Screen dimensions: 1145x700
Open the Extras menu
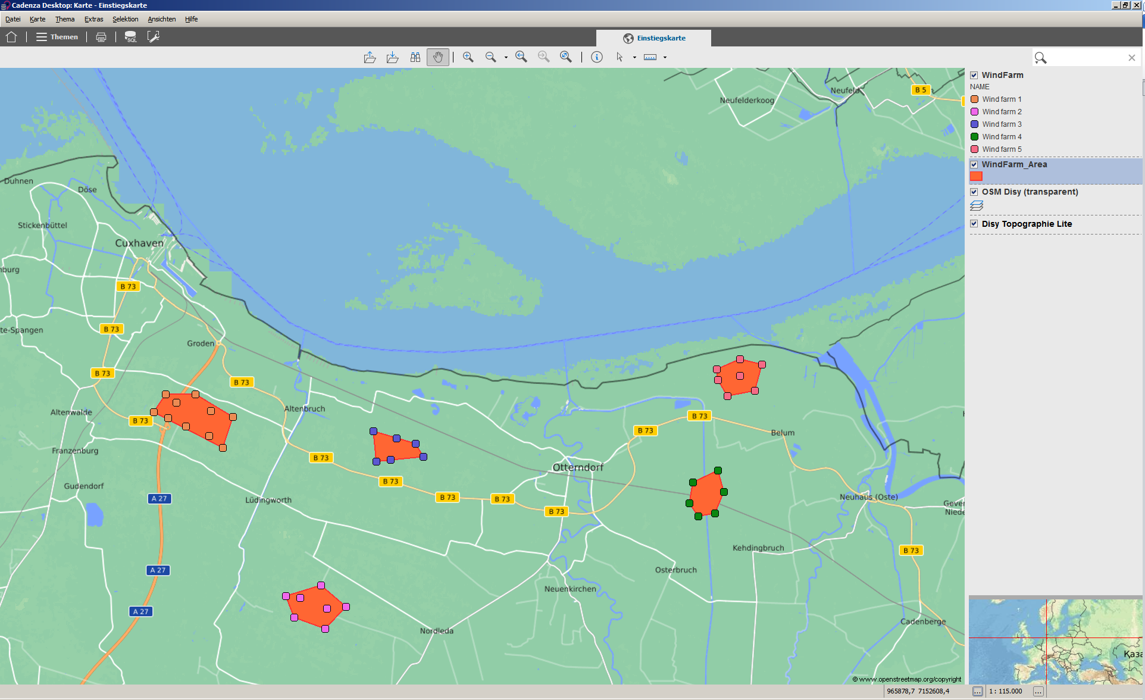(93, 19)
